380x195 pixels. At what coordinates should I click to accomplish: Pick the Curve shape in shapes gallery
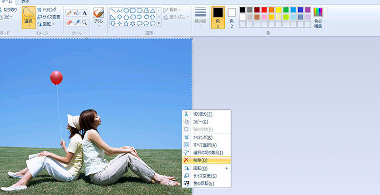tap(119, 11)
